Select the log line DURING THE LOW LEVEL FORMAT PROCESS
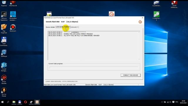Viewport: 188px width, 106px height. click(70, 34)
